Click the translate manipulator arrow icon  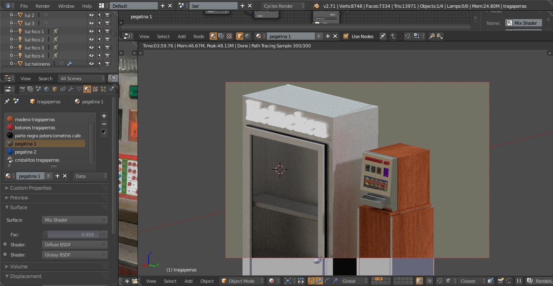tap(319, 281)
